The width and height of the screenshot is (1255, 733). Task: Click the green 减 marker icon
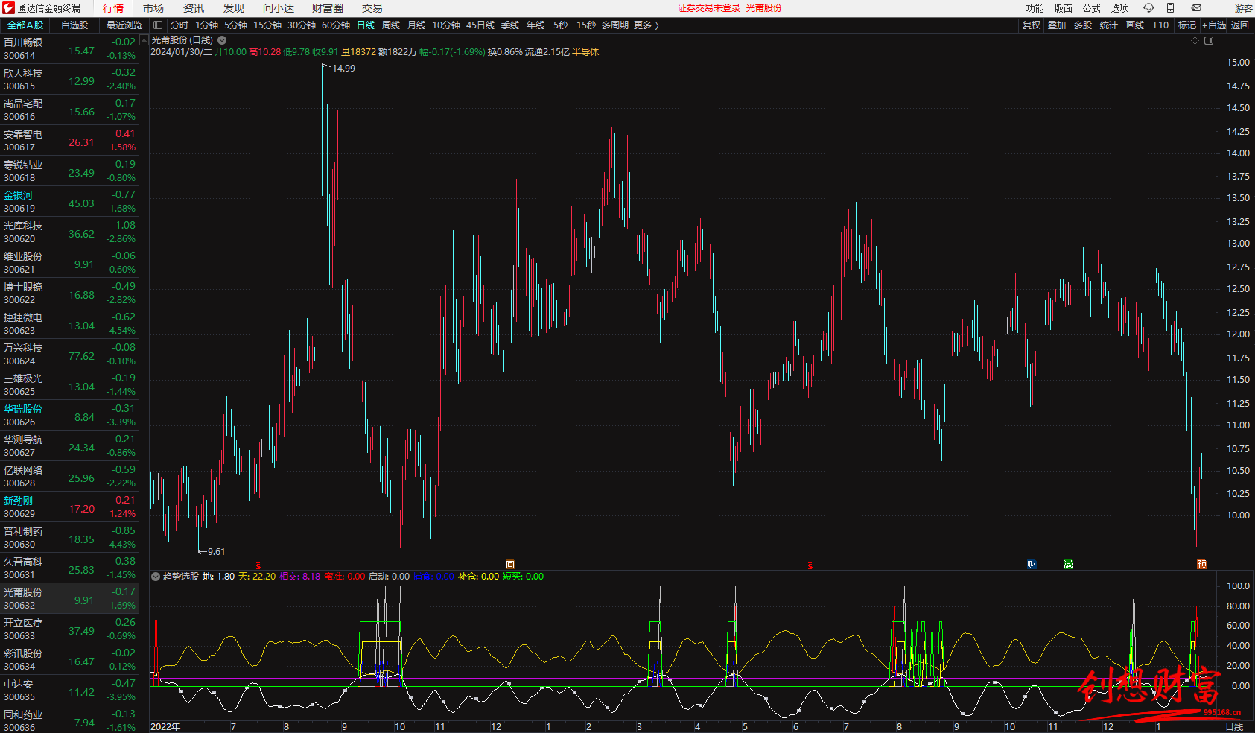(1068, 565)
